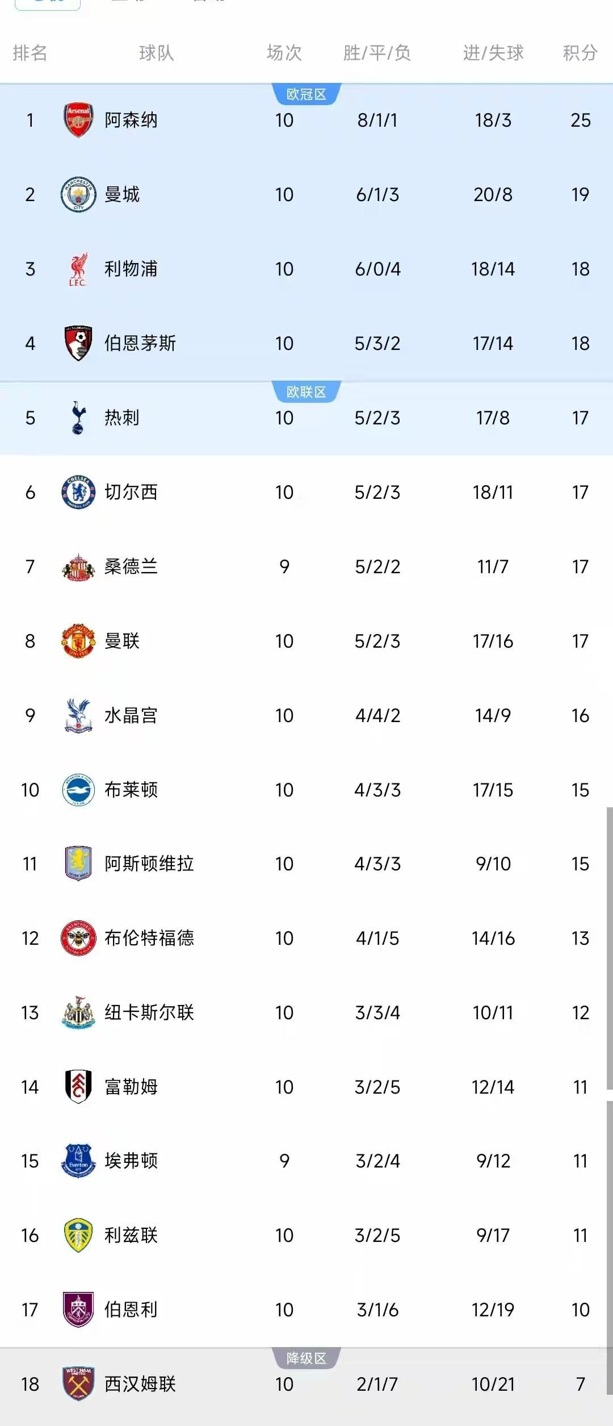Open team name 伯恩茅斯

[x=140, y=343]
